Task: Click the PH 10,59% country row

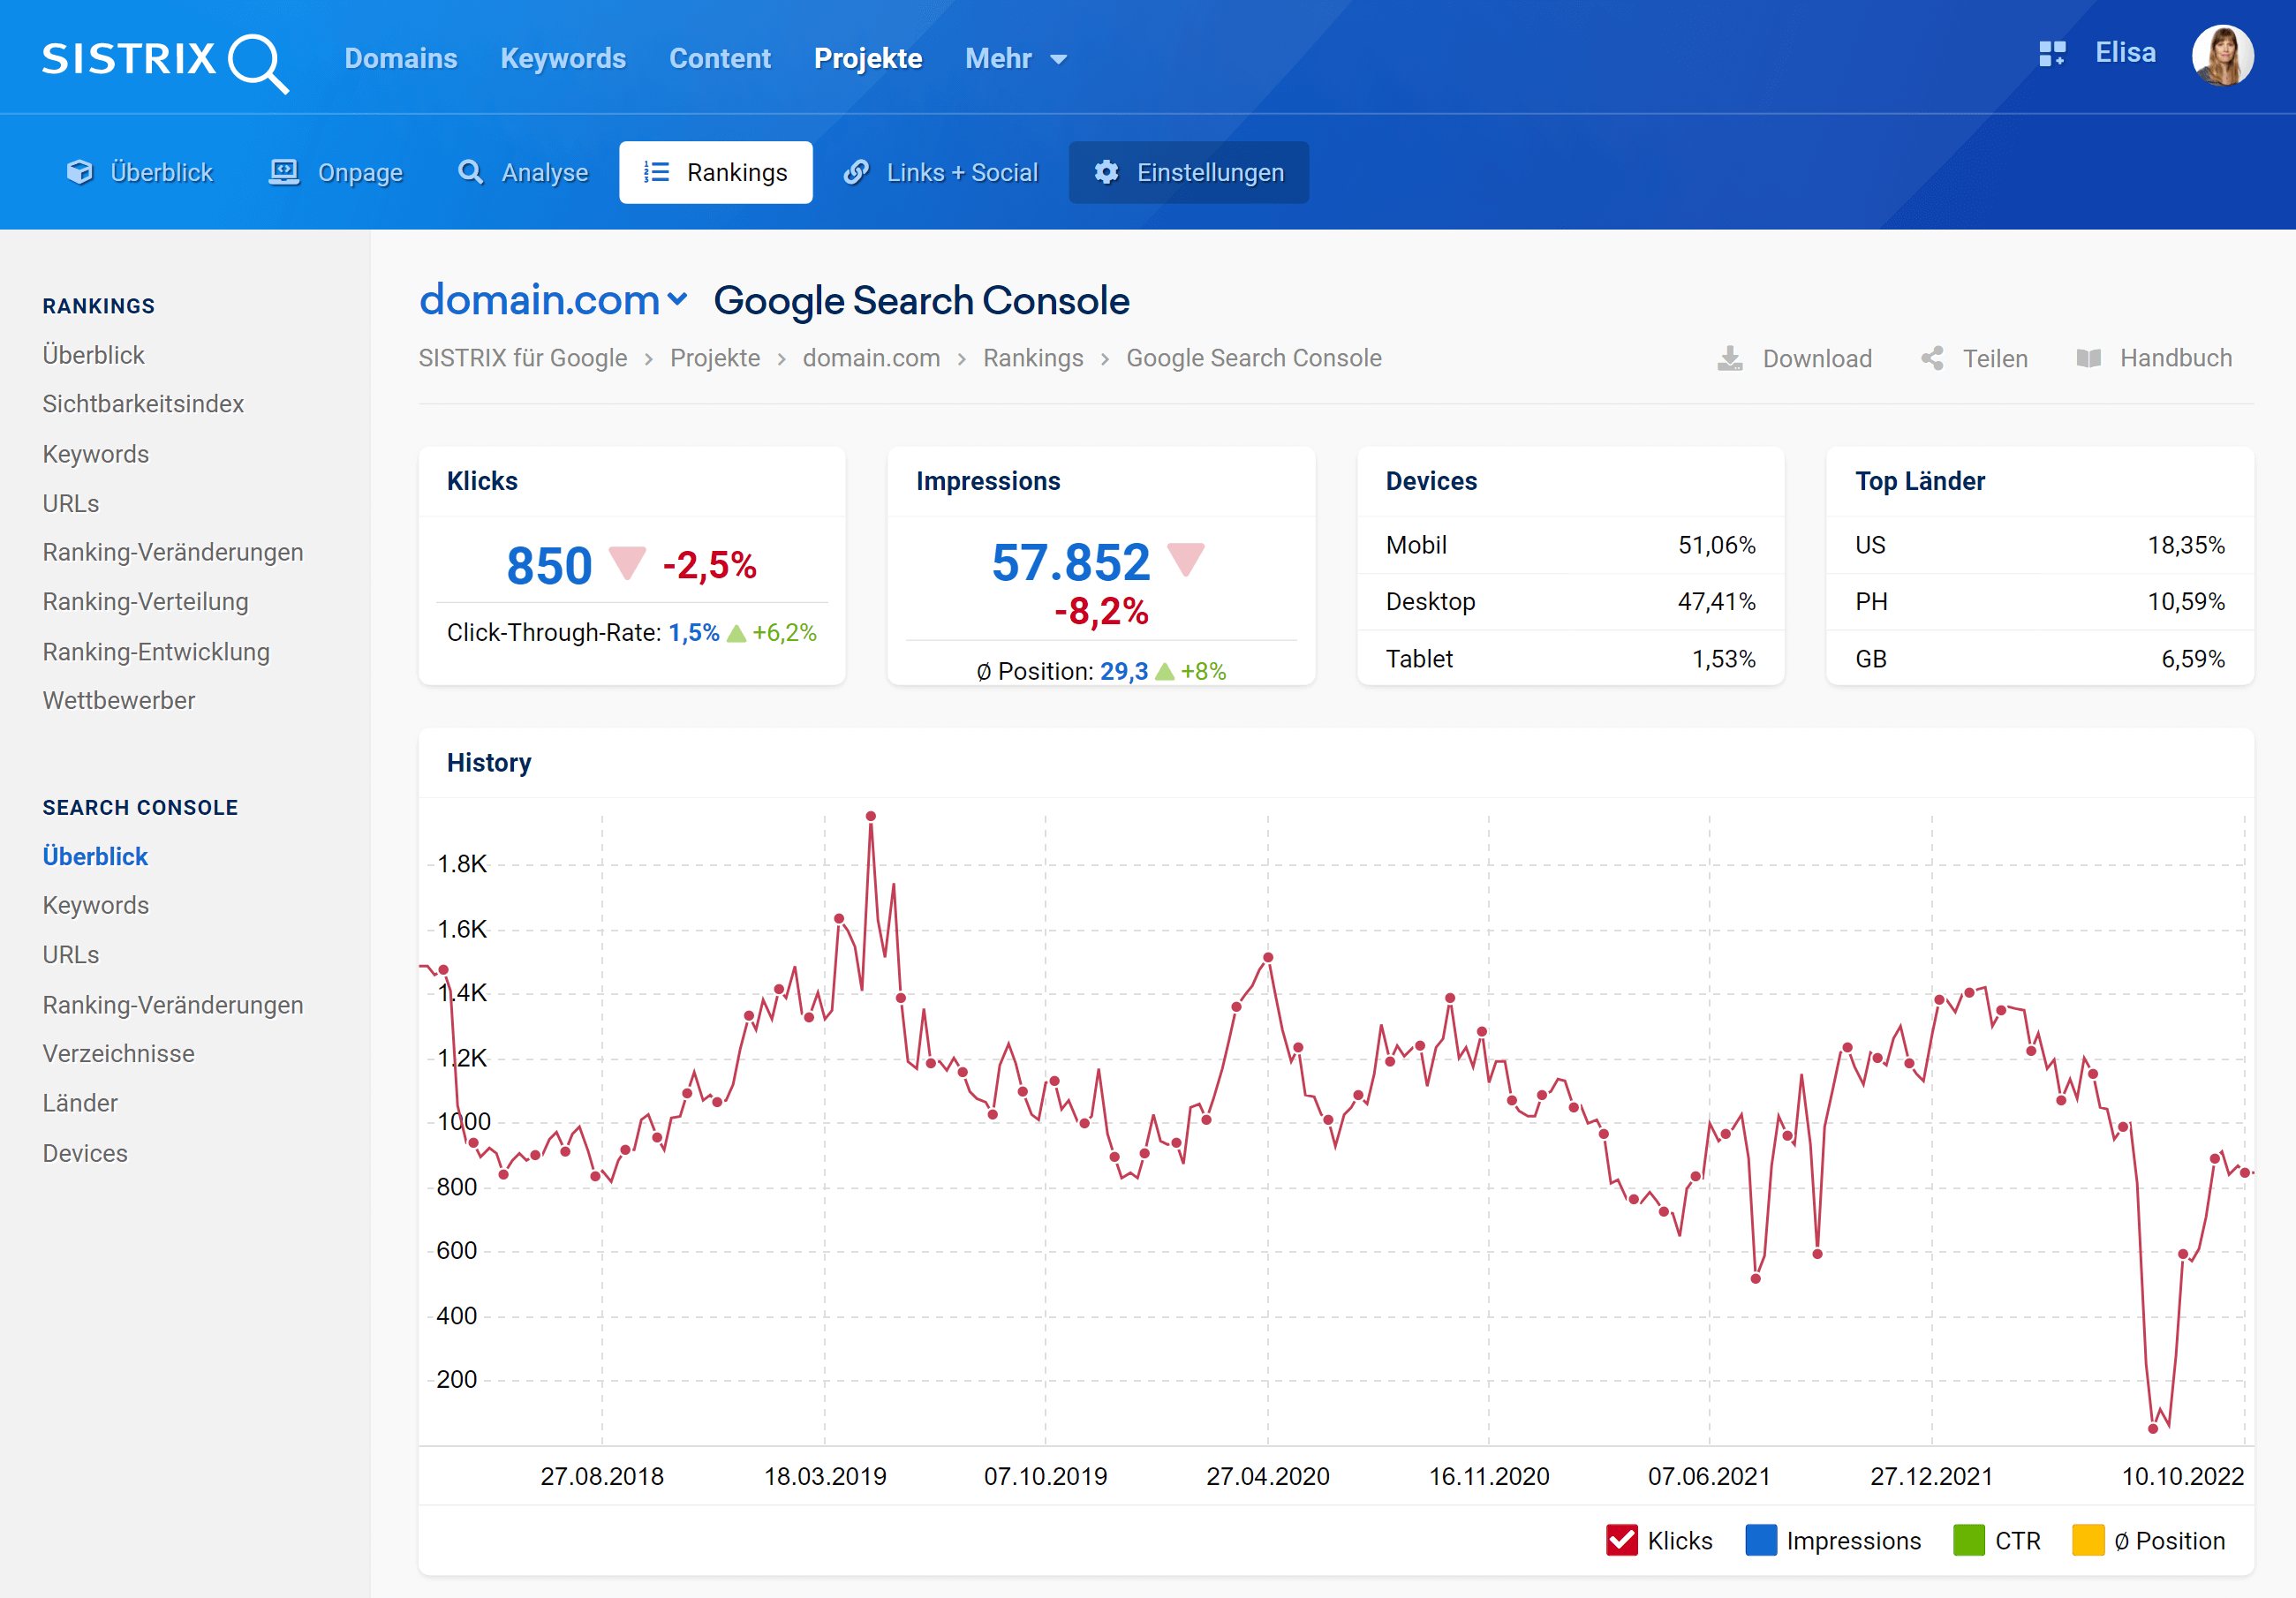Action: click(x=2040, y=601)
